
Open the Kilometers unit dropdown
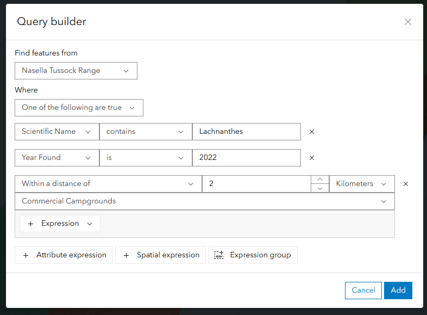[x=361, y=184]
